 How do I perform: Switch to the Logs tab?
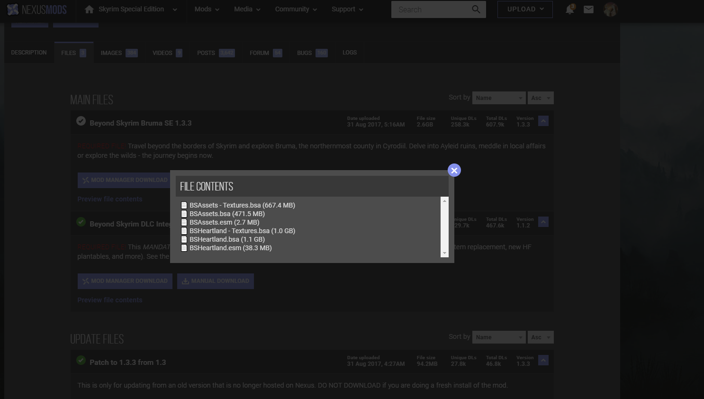click(350, 53)
